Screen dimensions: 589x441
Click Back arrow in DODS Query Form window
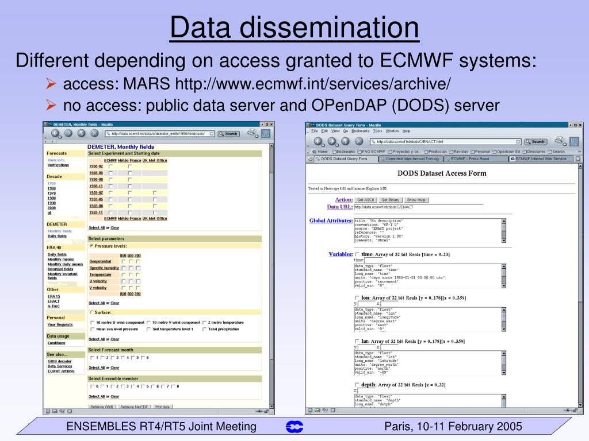[319, 141]
